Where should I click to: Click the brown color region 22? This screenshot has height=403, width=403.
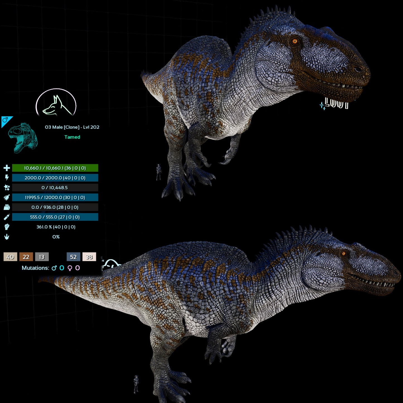[26, 257]
